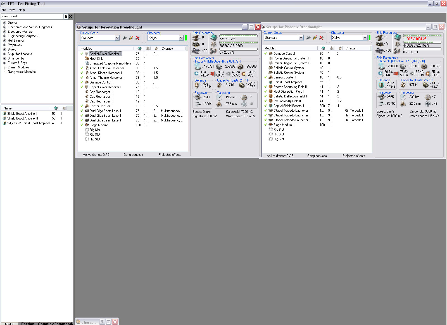
Task: Click the delete setup red-X icon in Phoenix window
Action: click(x=321, y=38)
